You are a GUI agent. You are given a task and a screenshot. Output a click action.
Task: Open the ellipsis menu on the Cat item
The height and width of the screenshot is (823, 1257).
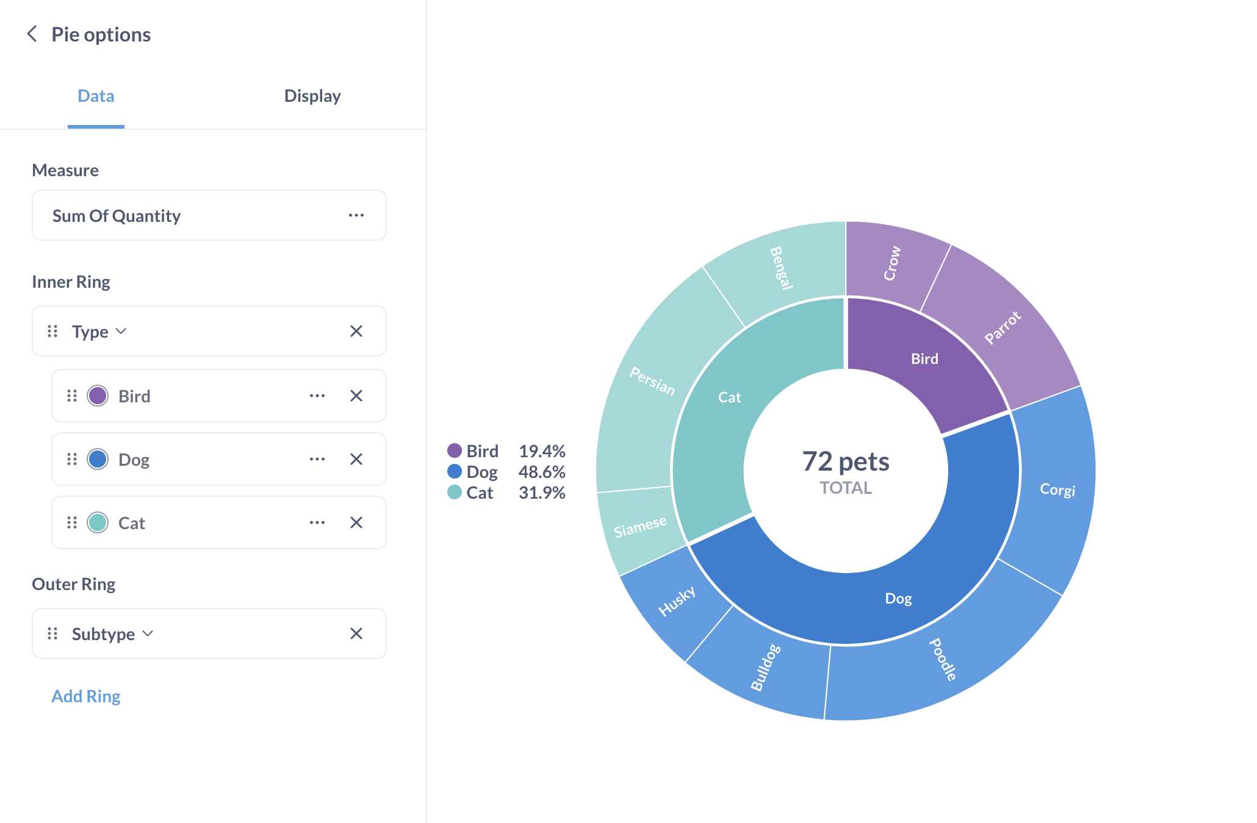click(x=317, y=522)
